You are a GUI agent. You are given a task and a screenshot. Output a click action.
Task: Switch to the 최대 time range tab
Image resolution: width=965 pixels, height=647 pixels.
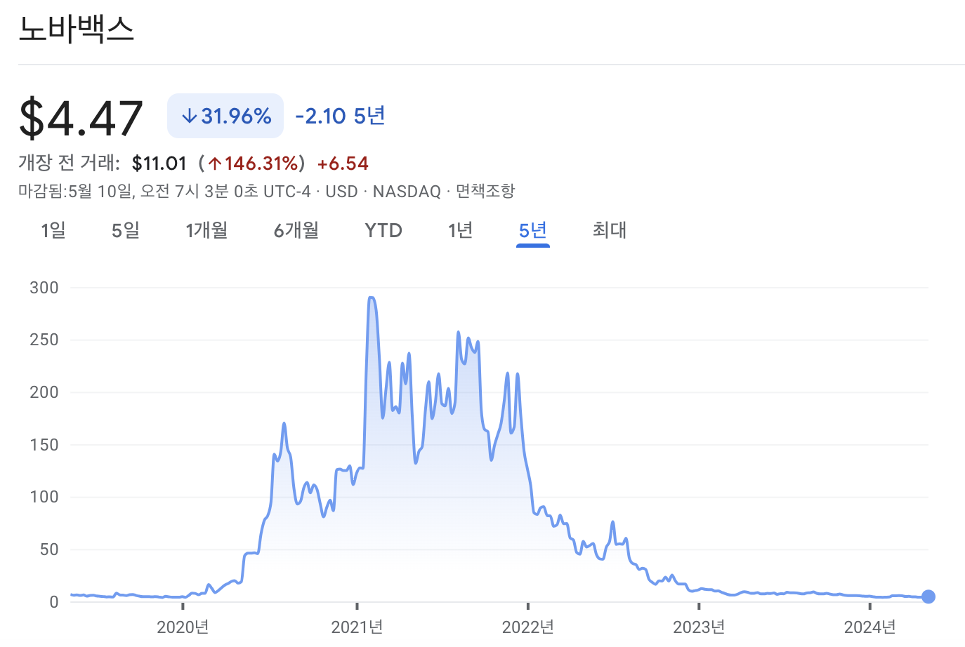coord(608,230)
